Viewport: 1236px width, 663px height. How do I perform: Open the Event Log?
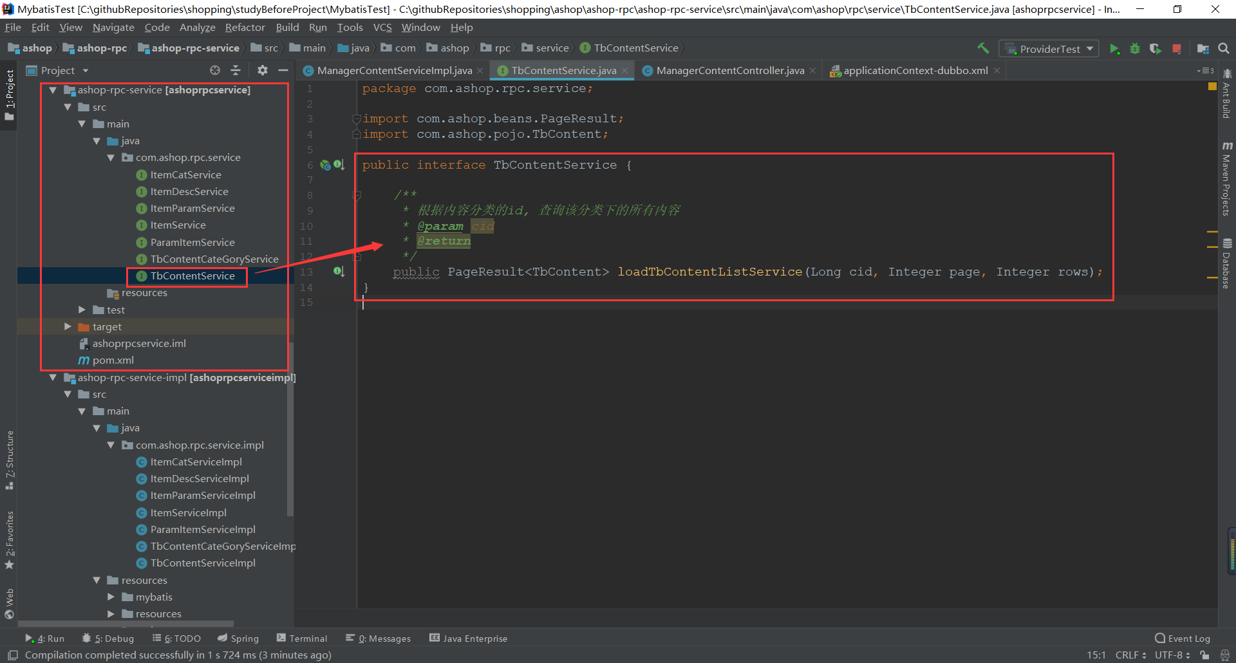pos(1183,639)
